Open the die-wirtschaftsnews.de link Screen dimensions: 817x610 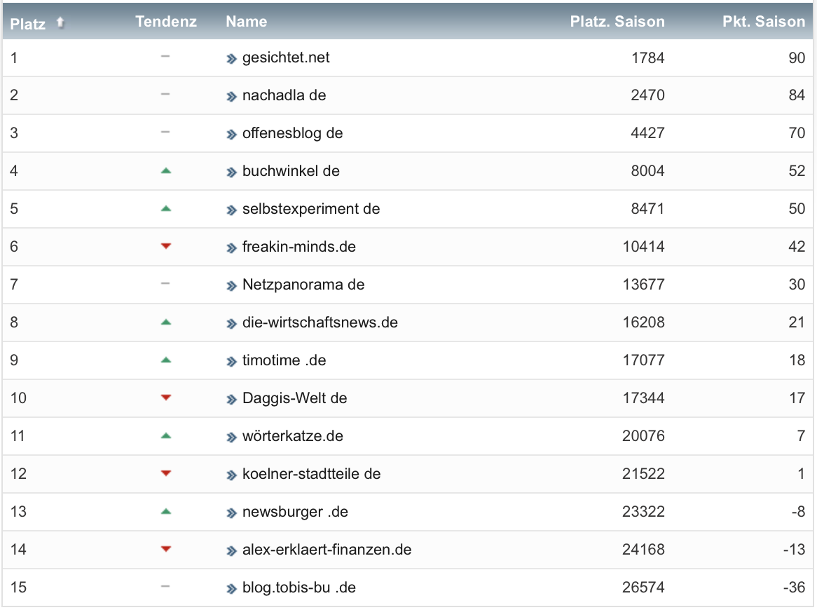(x=320, y=323)
